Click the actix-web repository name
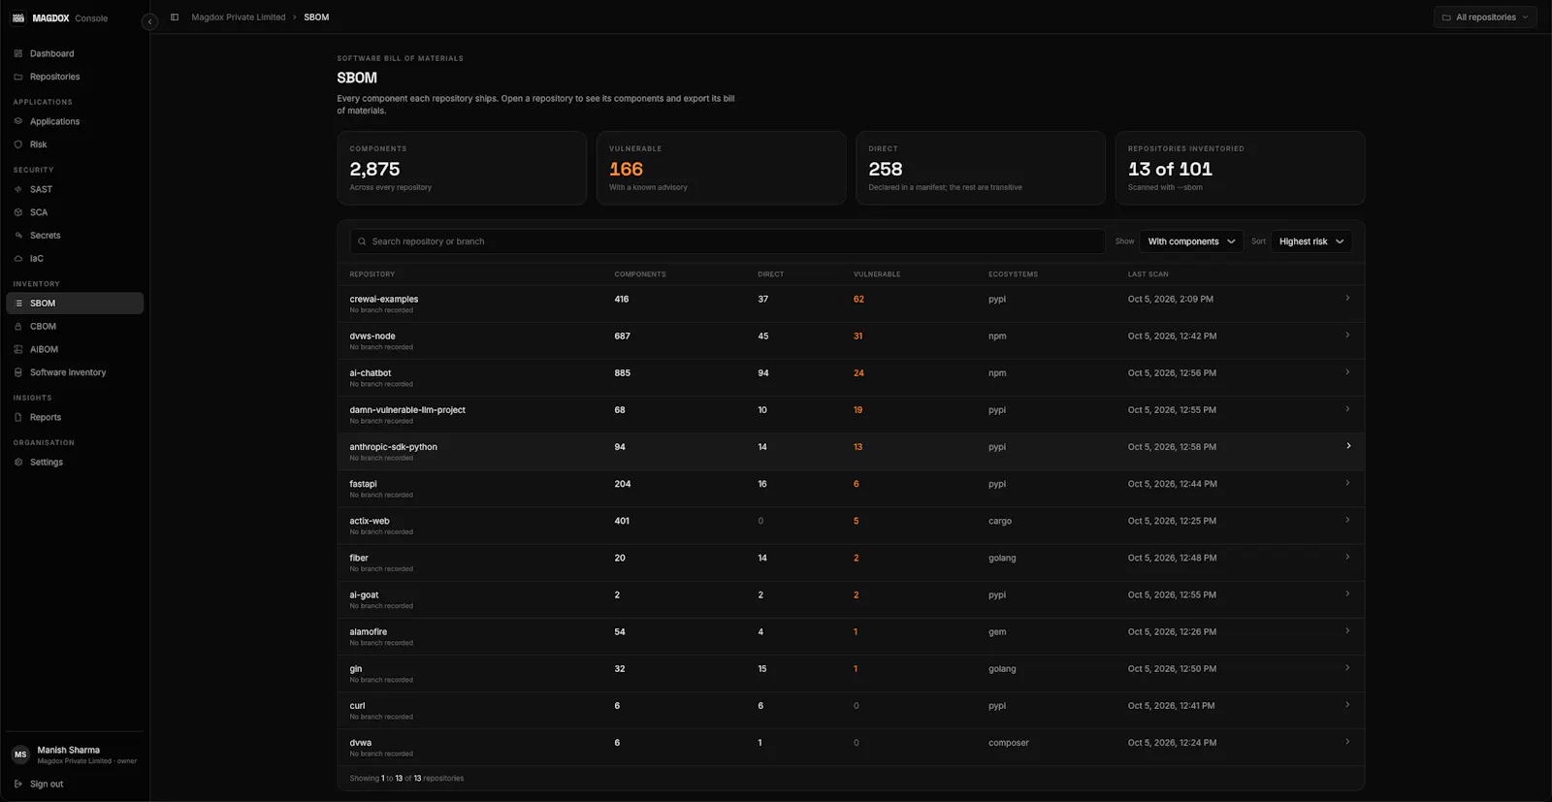The height and width of the screenshot is (802, 1552). click(x=370, y=521)
